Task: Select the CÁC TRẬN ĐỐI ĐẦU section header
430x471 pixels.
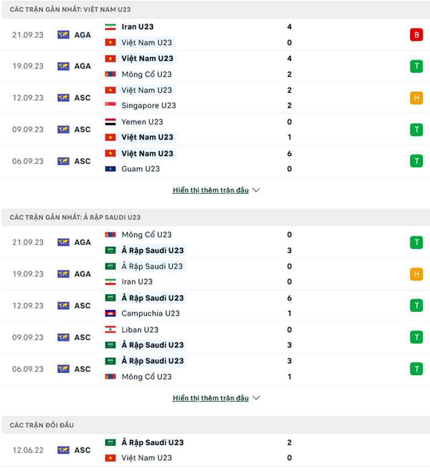Action: [x=41, y=425]
